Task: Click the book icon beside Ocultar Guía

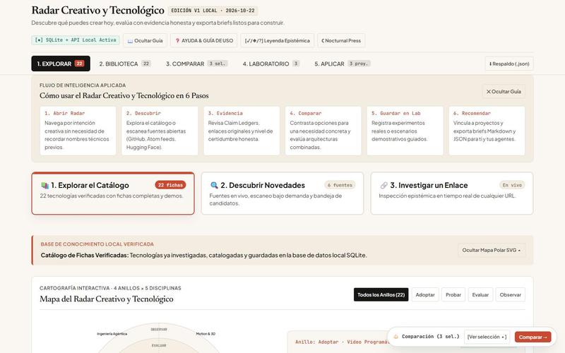Action: click(x=130, y=41)
